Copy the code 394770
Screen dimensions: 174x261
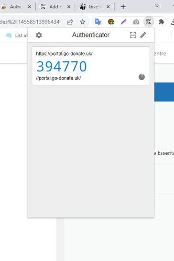62,67
